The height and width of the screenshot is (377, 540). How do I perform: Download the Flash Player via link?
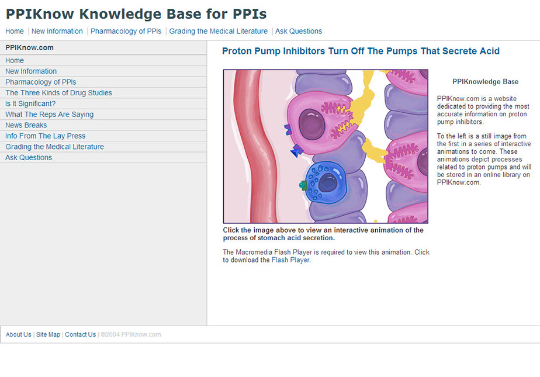290,260
